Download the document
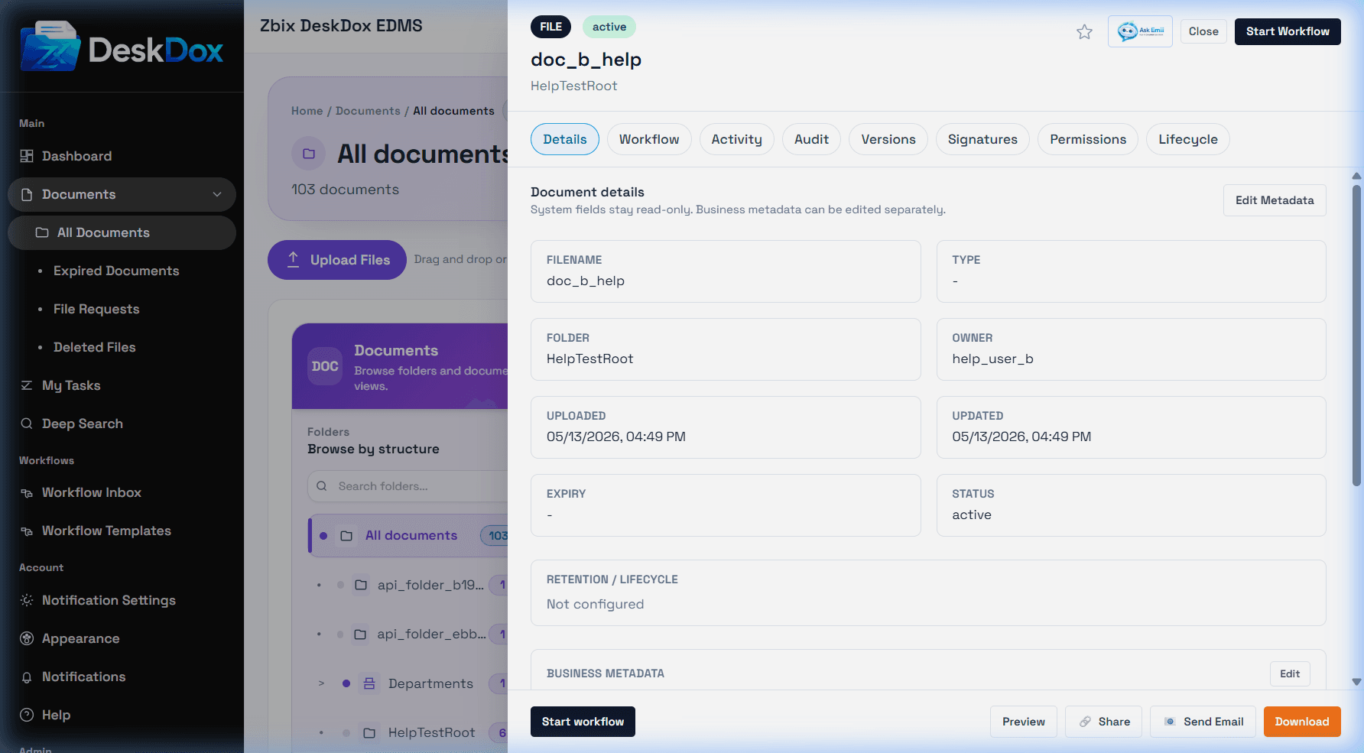The width and height of the screenshot is (1364, 753). click(x=1302, y=722)
